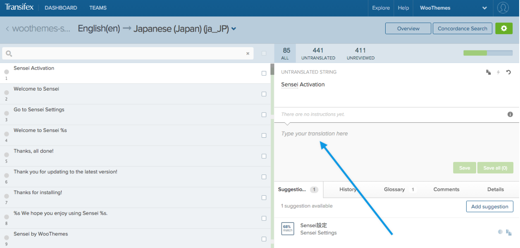Open the DASHBOARD menu
The image size is (520, 248).
click(61, 8)
